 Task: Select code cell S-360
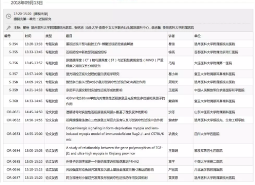13,101
